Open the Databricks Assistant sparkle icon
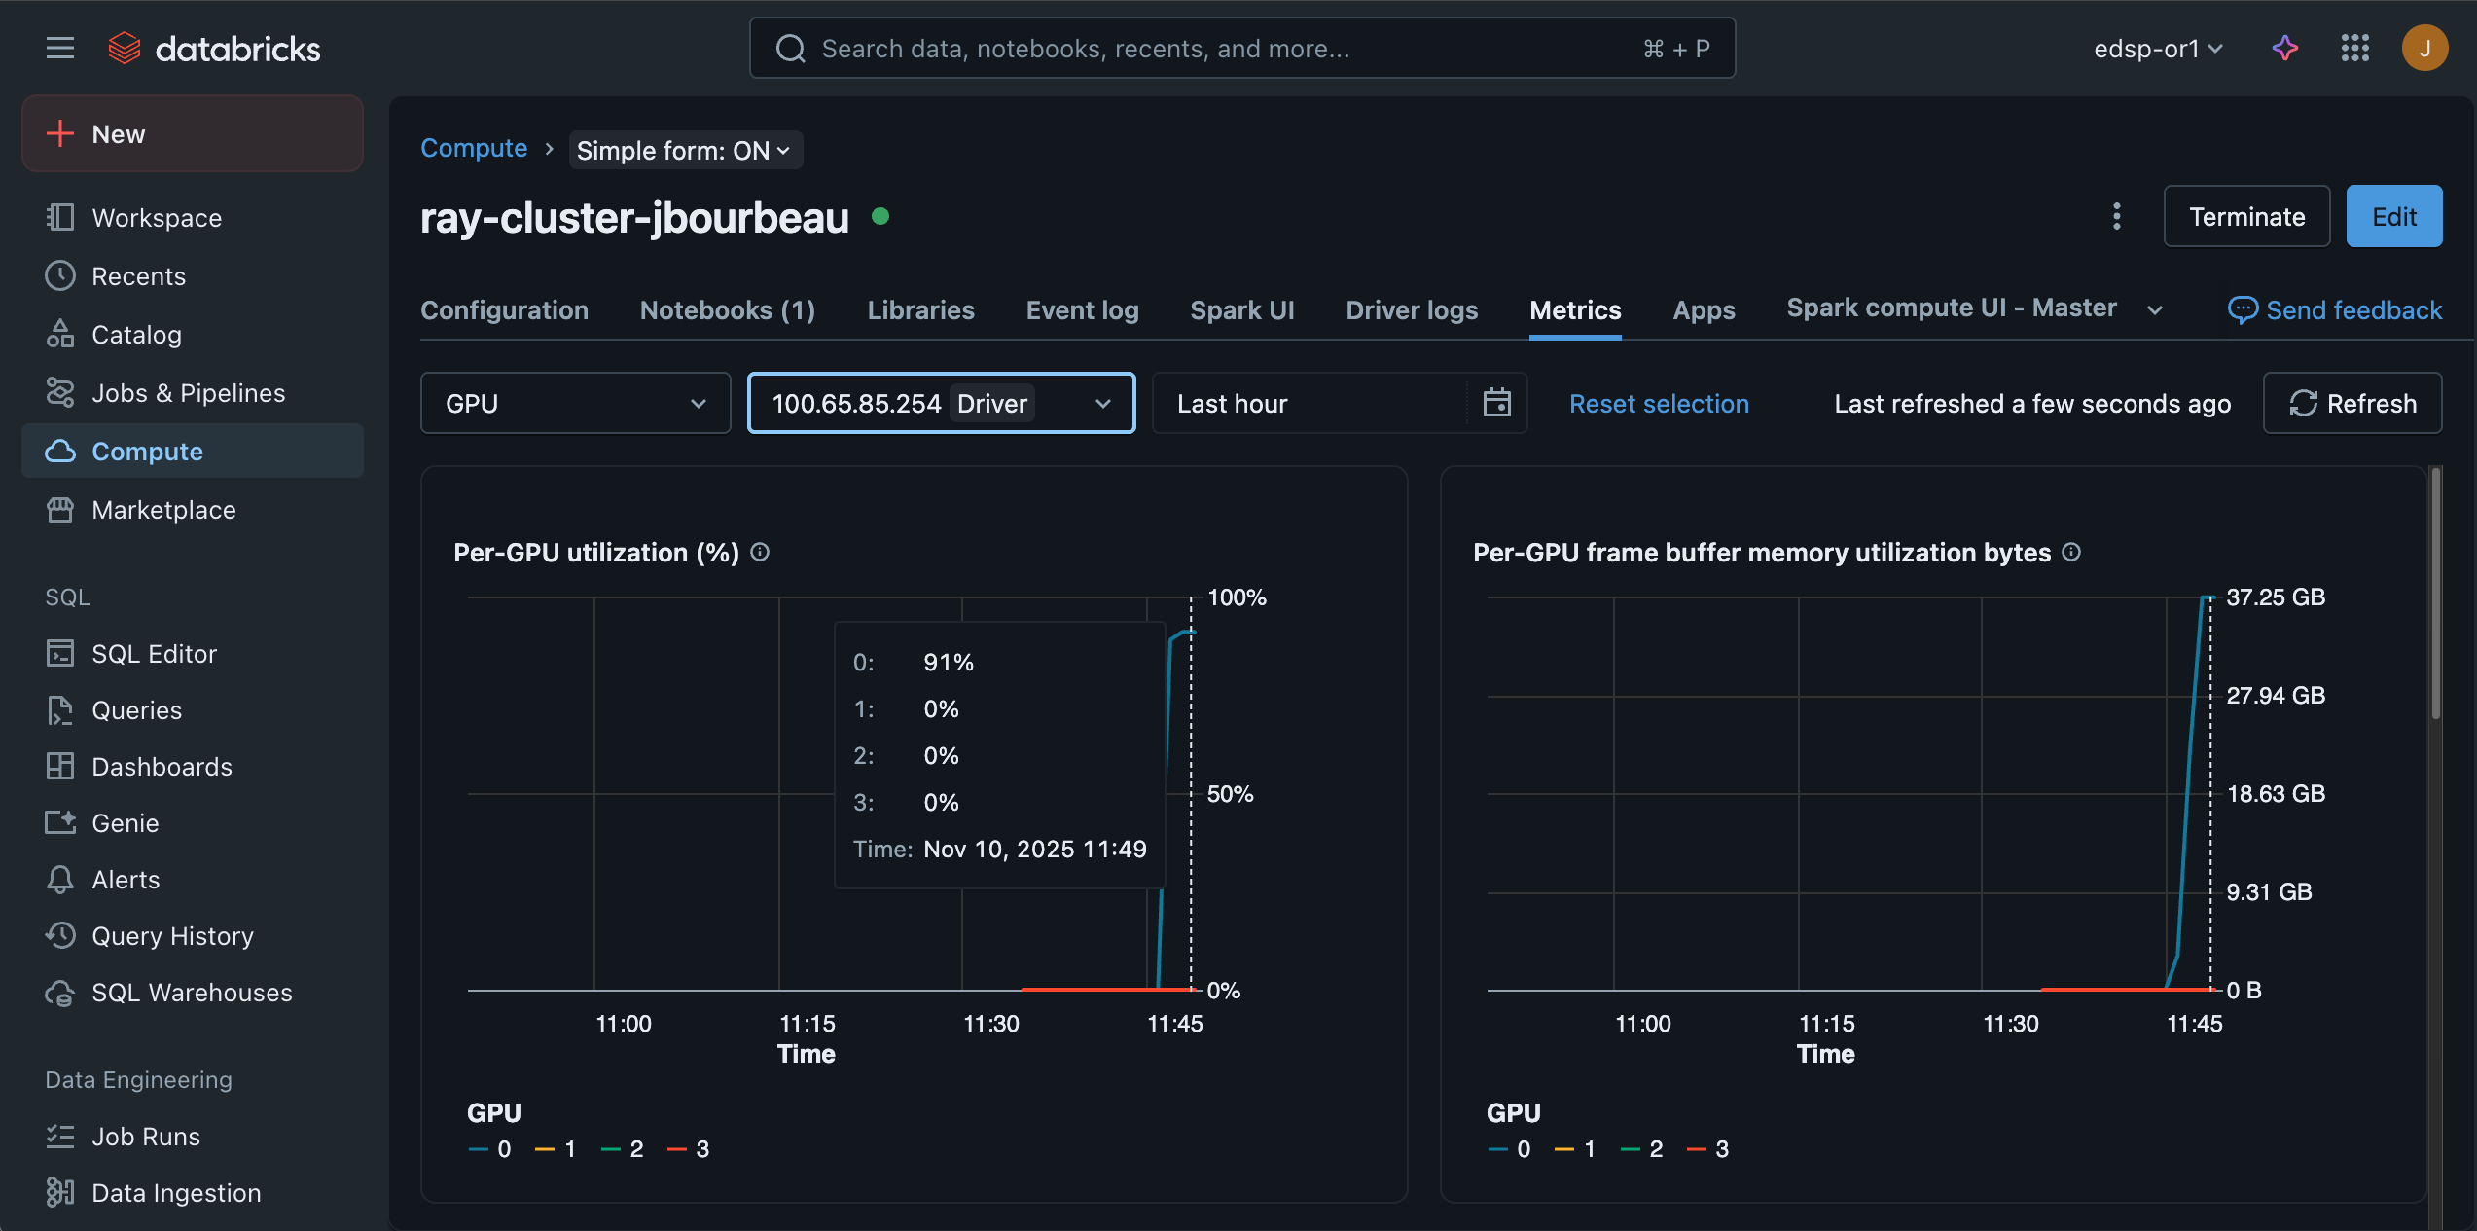The image size is (2477, 1231). [2285, 48]
